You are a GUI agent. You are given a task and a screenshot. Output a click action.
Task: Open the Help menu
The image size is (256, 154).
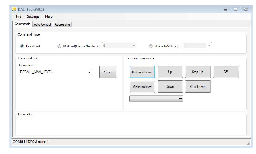coord(49,17)
